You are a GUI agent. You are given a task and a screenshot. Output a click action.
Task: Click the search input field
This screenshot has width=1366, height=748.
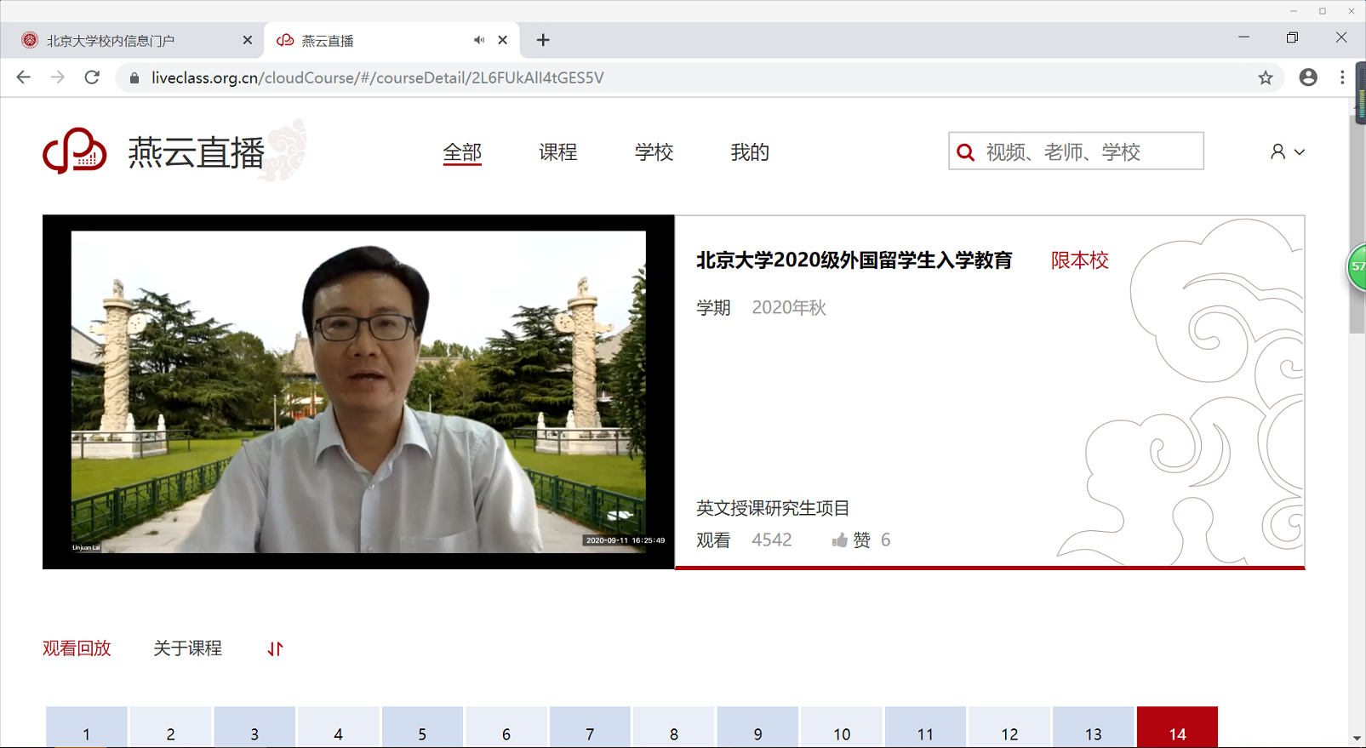pos(1089,151)
